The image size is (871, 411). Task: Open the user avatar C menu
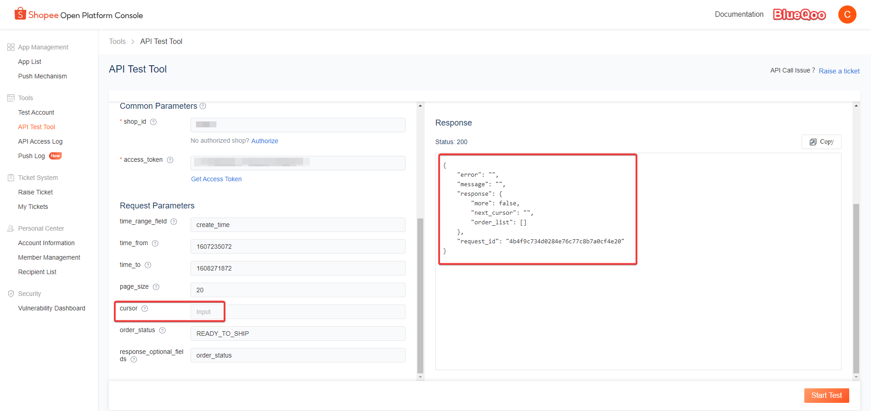[x=847, y=15]
